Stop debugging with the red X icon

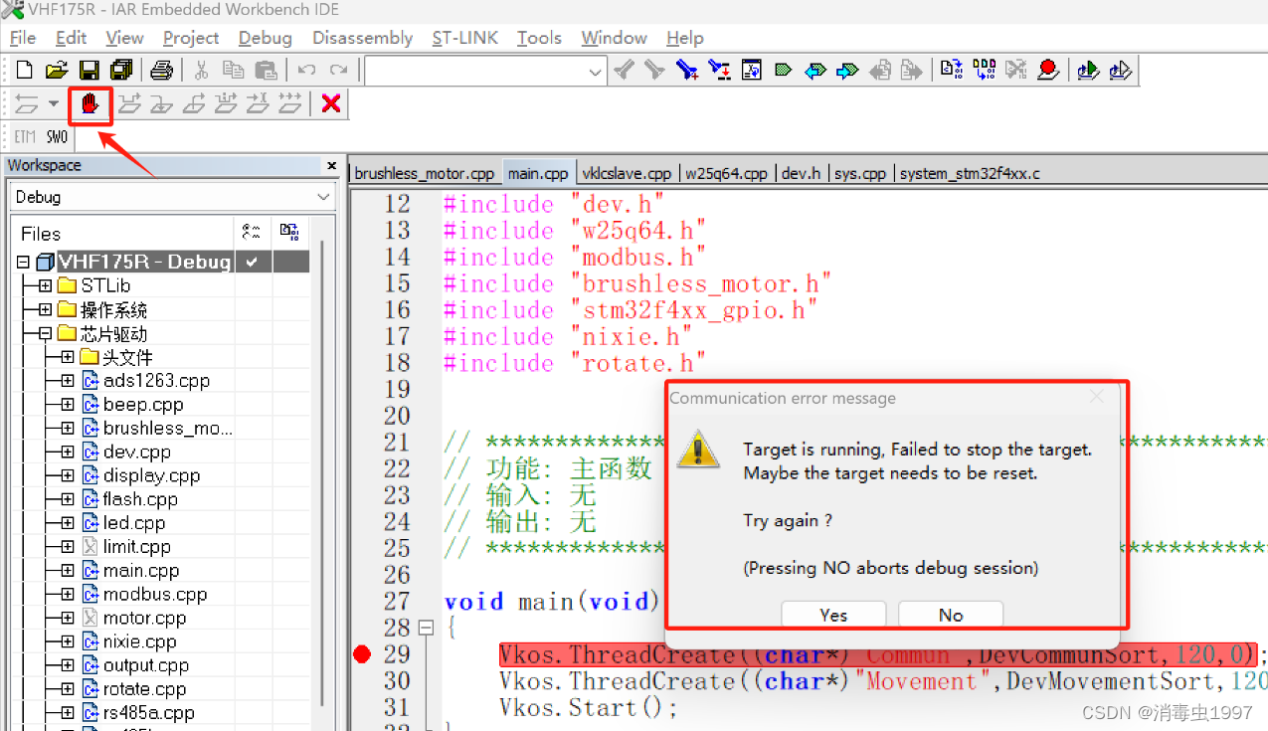tap(331, 103)
